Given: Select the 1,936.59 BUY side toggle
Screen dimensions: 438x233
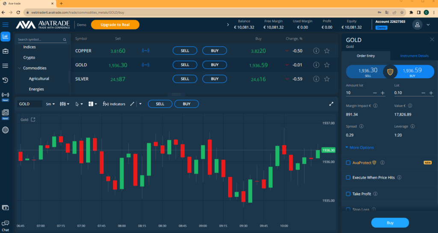Looking at the screenshot, I should click(415, 72).
